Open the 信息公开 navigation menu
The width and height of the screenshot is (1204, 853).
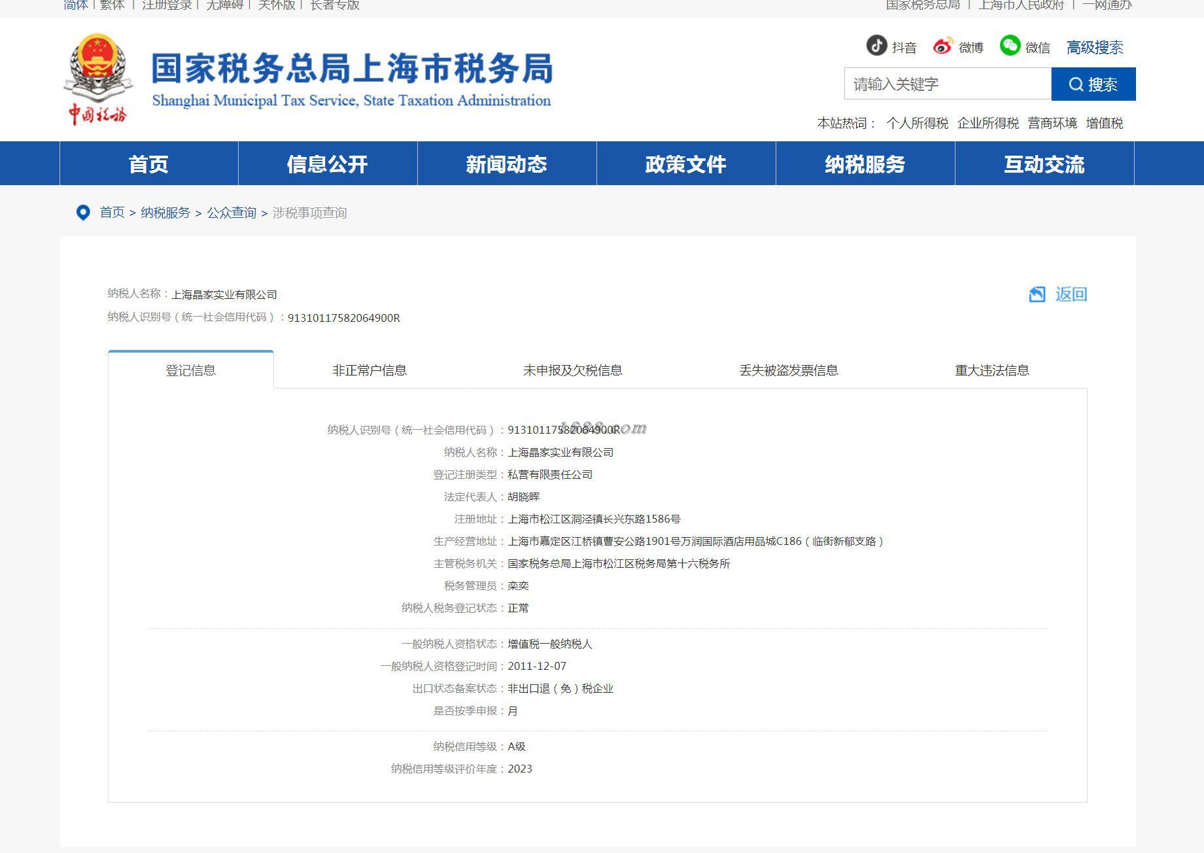coord(328,164)
